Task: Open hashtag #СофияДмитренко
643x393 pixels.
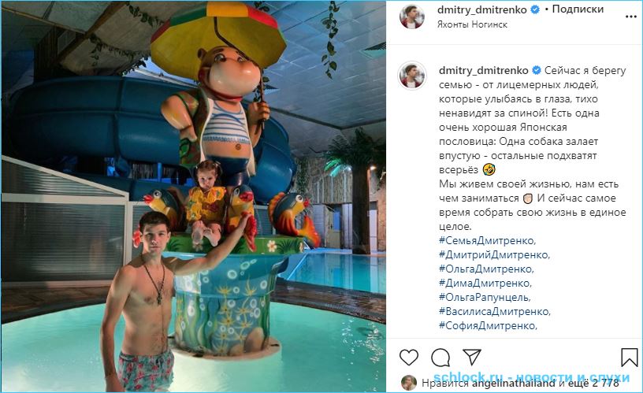Action: pyautogui.click(x=488, y=326)
